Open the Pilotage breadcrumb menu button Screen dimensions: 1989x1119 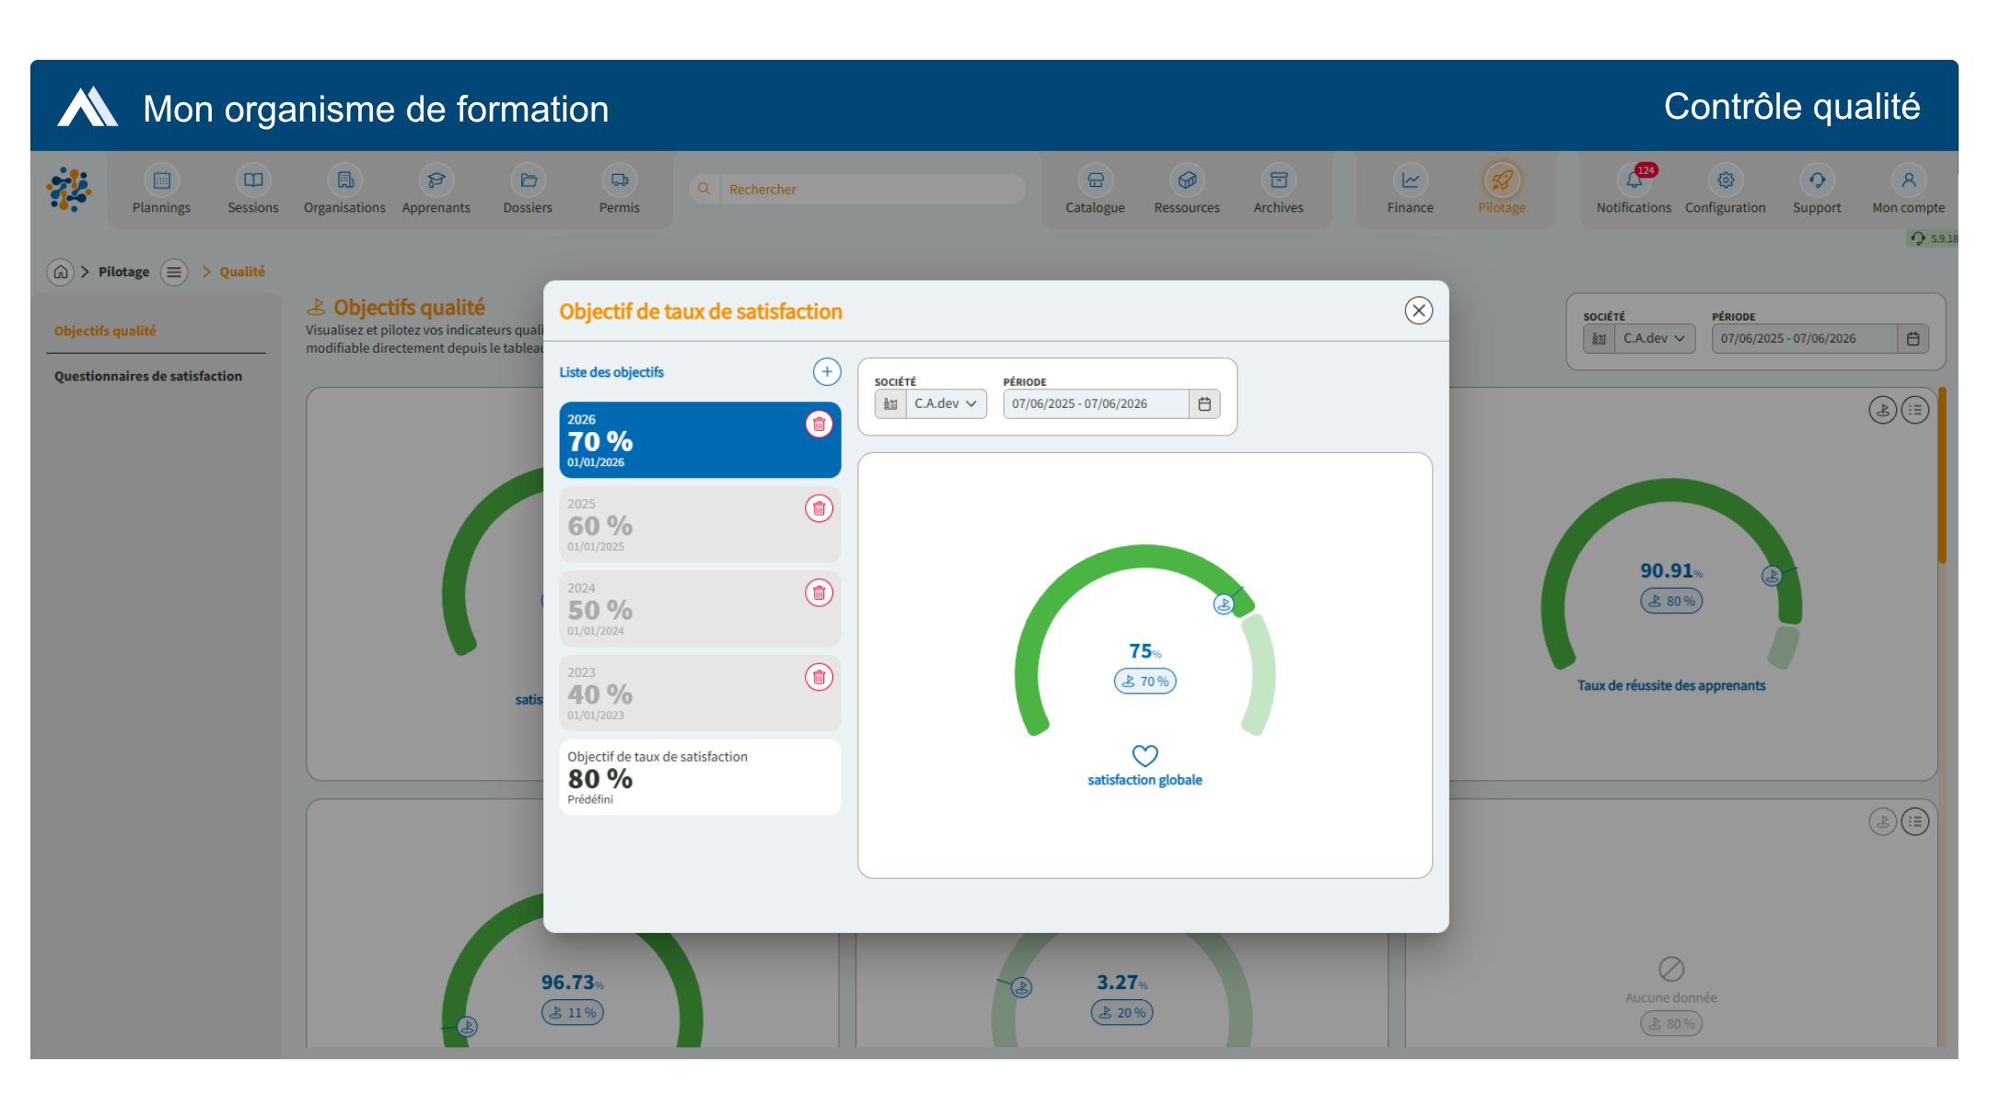click(x=174, y=272)
